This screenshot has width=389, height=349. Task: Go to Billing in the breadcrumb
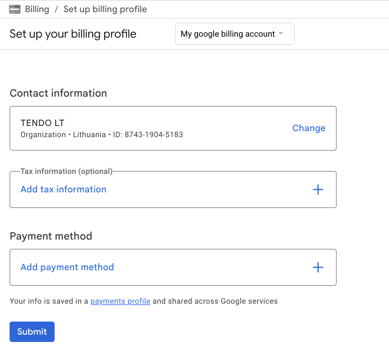(37, 9)
